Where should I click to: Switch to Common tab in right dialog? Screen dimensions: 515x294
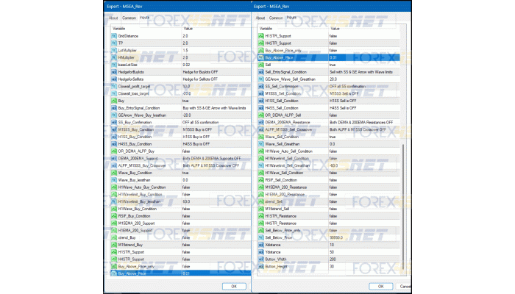[x=274, y=18]
